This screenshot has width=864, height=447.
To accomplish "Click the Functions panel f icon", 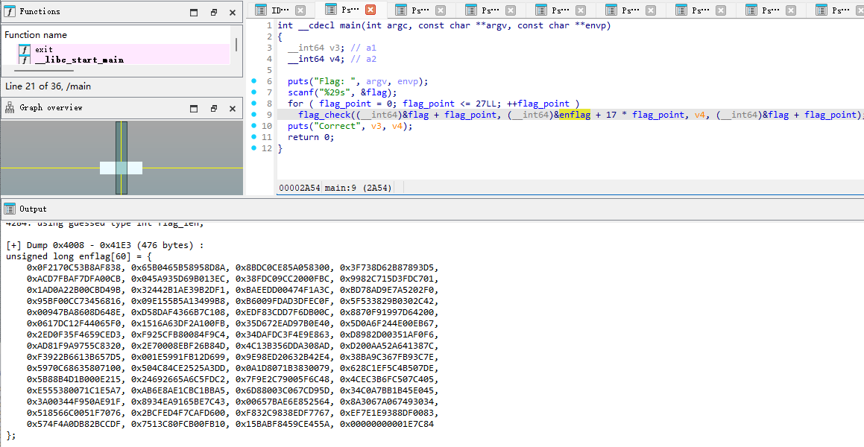I will point(10,12).
